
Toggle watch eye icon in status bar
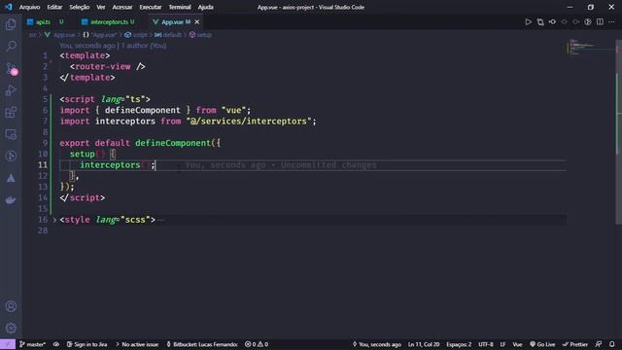click(56, 344)
